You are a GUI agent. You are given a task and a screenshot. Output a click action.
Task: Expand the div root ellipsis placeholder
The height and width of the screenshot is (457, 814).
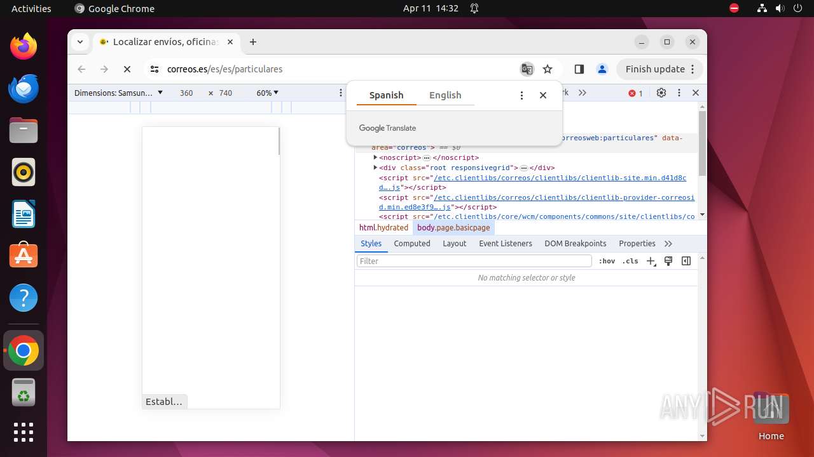tap(524, 168)
